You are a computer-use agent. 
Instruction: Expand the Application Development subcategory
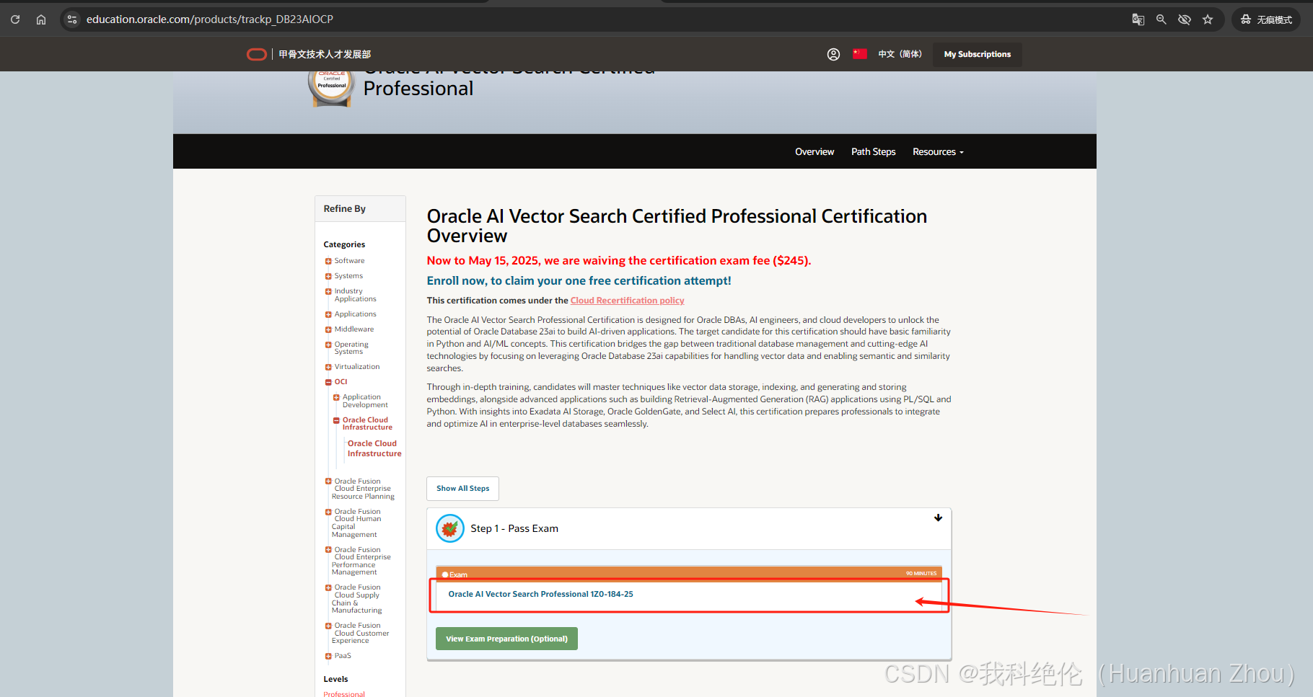pyautogui.click(x=336, y=397)
